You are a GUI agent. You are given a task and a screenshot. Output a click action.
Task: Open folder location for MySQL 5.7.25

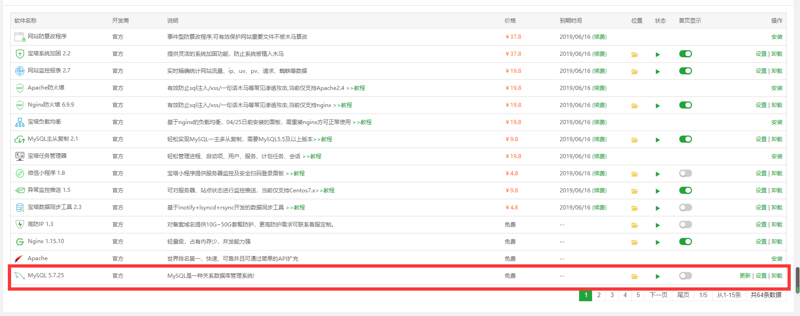tap(635, 276)
